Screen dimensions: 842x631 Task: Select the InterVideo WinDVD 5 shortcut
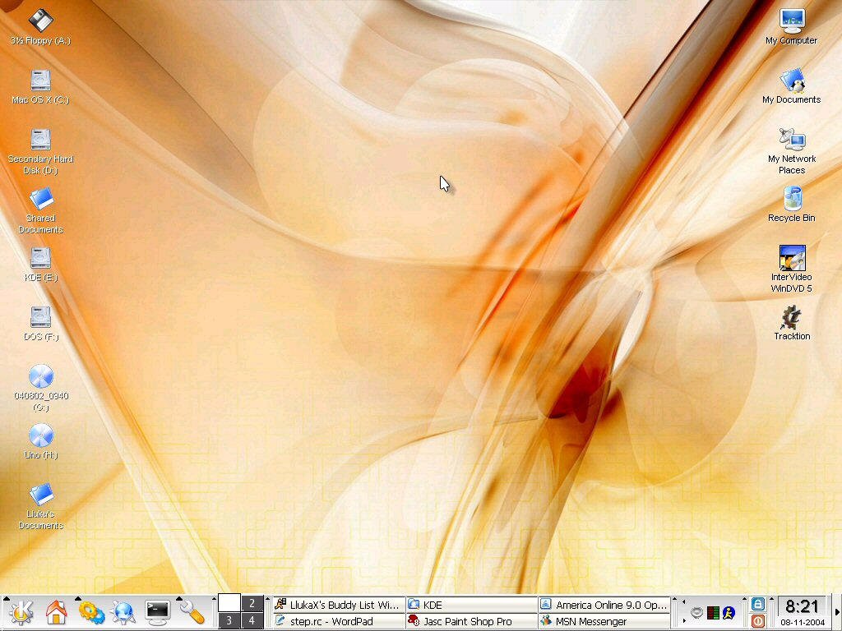coord(792,258)
